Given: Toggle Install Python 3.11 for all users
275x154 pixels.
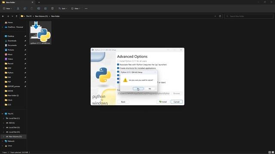Looking at the screenshot, I should (x=118, y=61).
